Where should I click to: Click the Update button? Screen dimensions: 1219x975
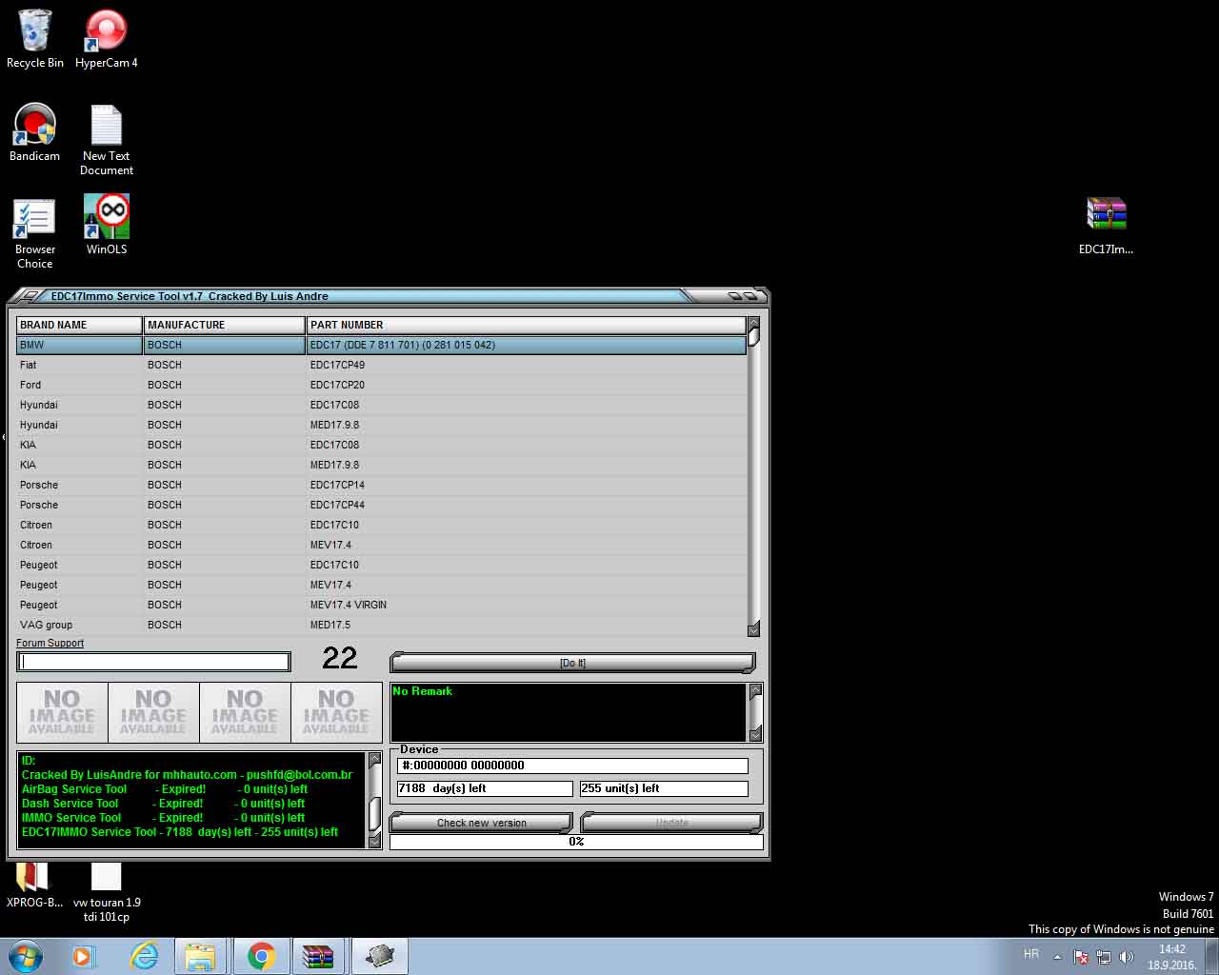point(671,823)
